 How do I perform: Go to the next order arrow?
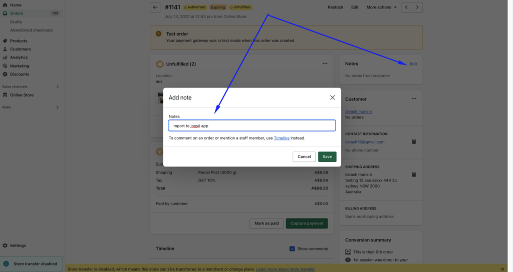[x=418, y=7]
